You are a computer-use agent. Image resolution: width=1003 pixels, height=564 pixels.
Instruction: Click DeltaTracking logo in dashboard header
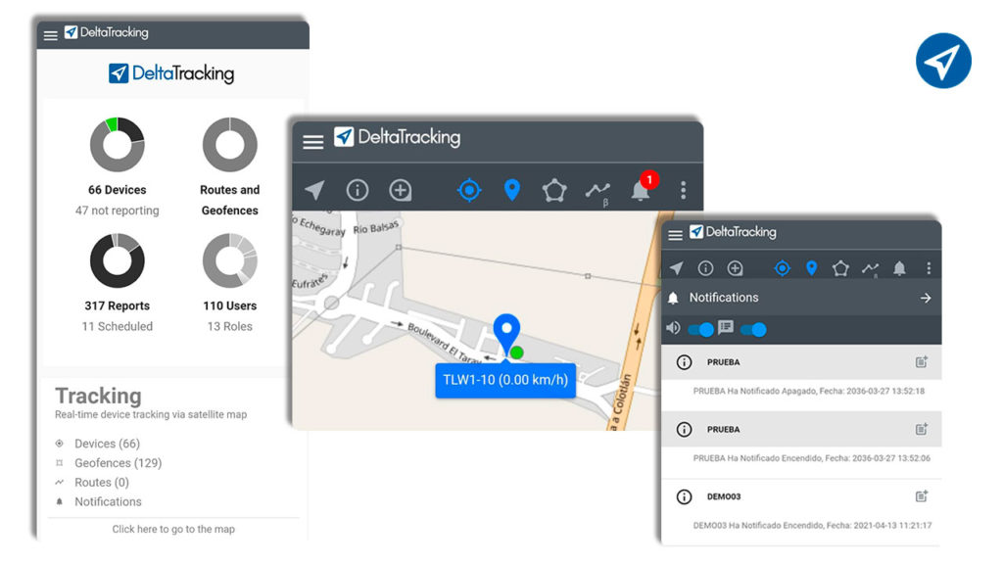pos(106,32)
